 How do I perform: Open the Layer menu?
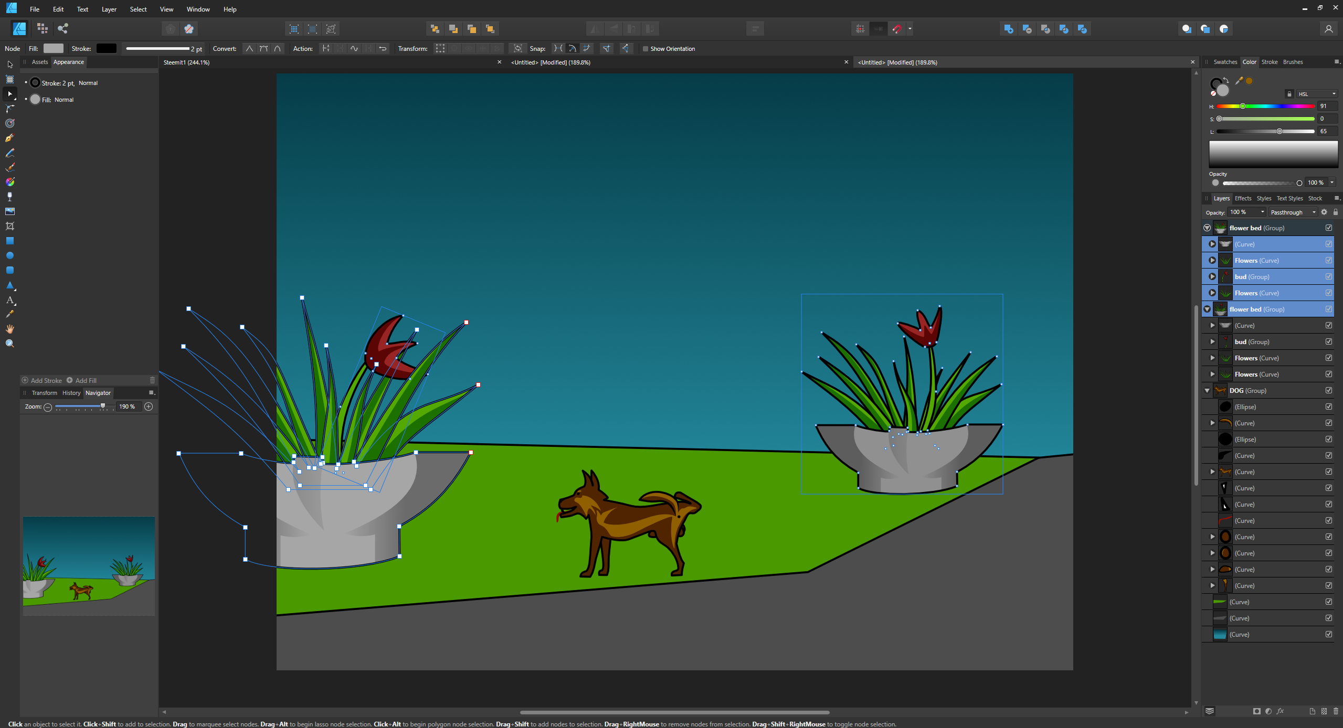109,9
